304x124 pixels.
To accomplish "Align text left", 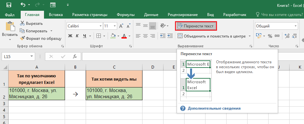I will pyautogui.click(x=138, y=36).
